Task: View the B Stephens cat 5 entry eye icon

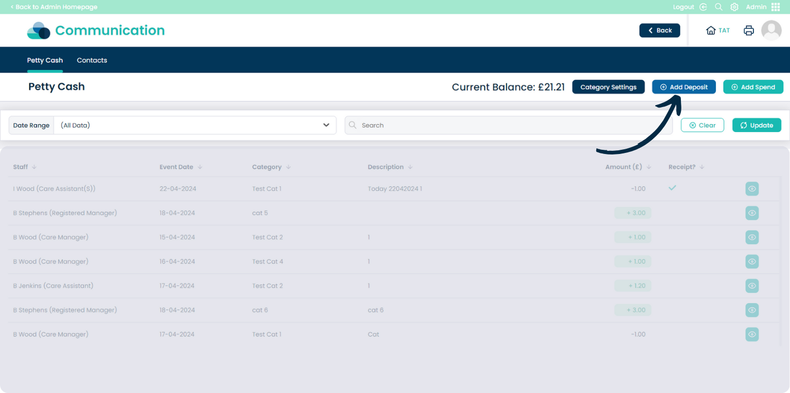Action: [752, 213]
